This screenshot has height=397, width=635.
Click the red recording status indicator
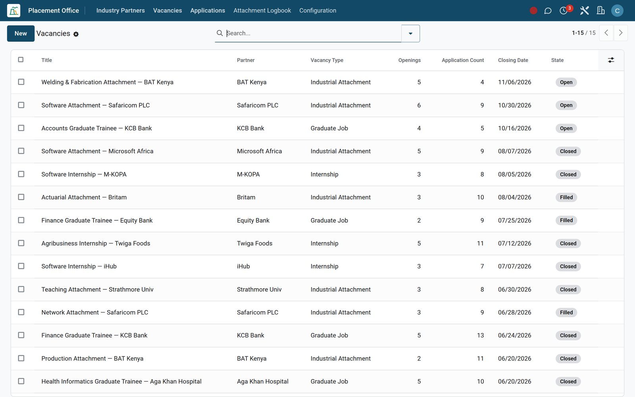coord(533,11)
